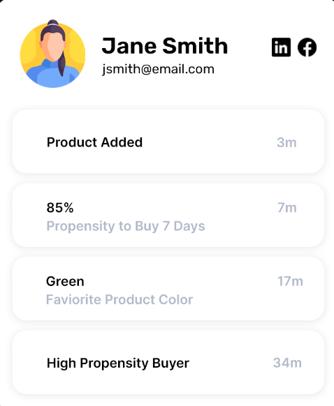Click Jane Smith's avatar picture
This screenshot has width=334, height=406.
pyautogui.click(x=52, y=54)
